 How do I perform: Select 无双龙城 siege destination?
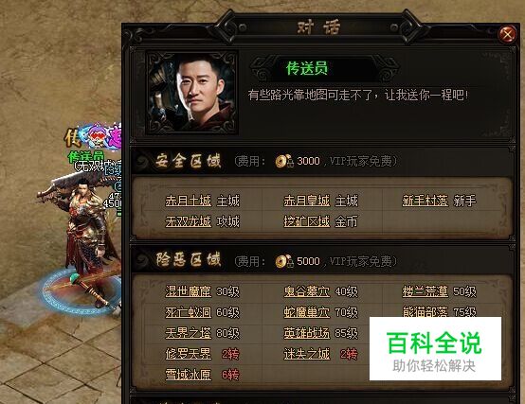[x=189, y=221]
